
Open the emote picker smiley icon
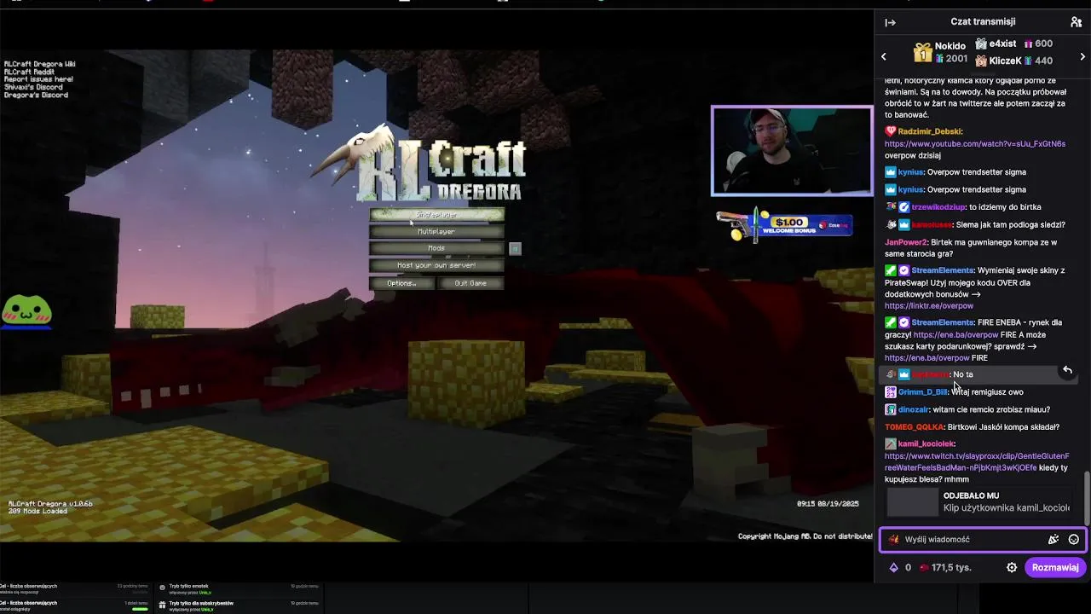coord(1074,539)
